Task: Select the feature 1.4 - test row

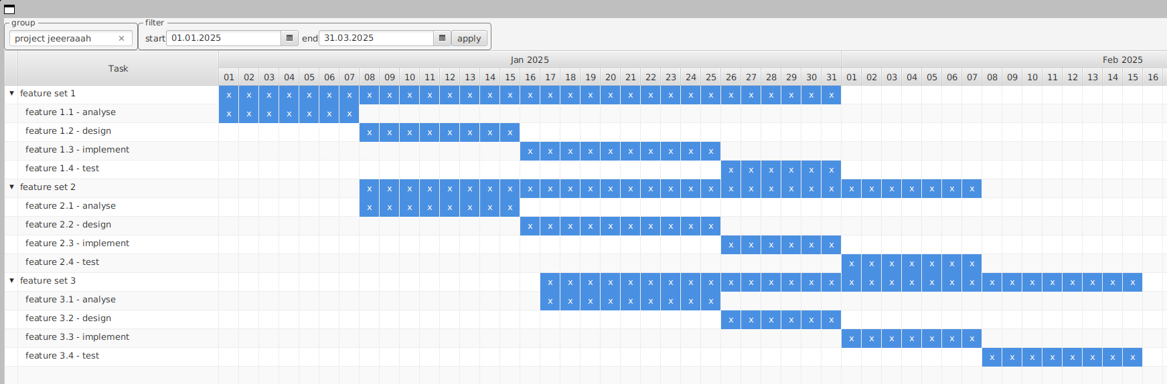Action: pyautogui.click(x=62, y=169)
